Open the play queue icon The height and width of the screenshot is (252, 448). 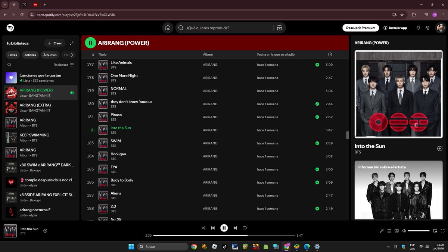point(389,231)
